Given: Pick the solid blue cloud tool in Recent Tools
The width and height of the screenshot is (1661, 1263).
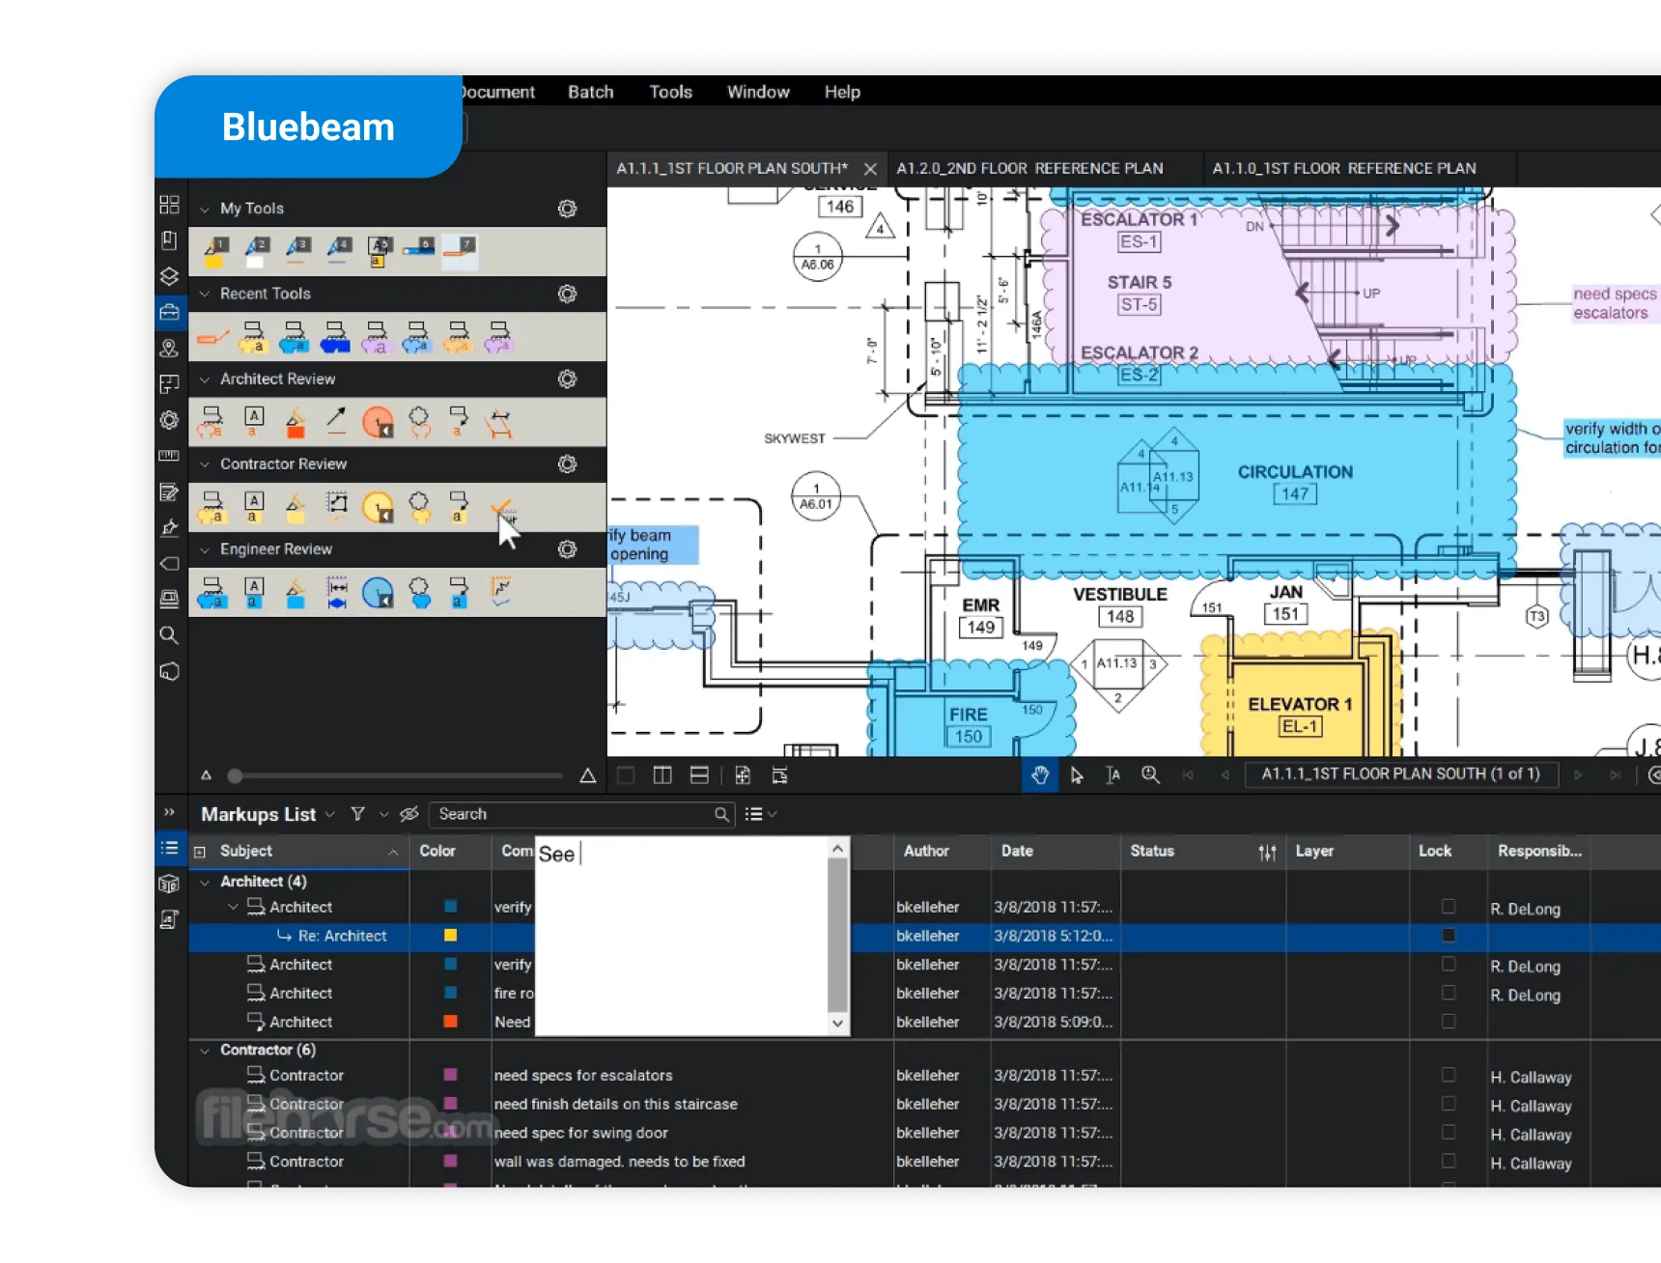Looking at the screenshot, I should click(335, 337).
